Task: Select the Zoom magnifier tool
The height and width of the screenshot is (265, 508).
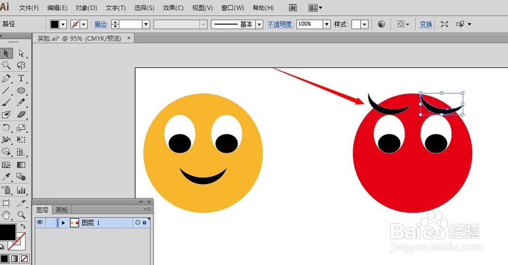Action: pyautogui.click(x=21, y=215)
